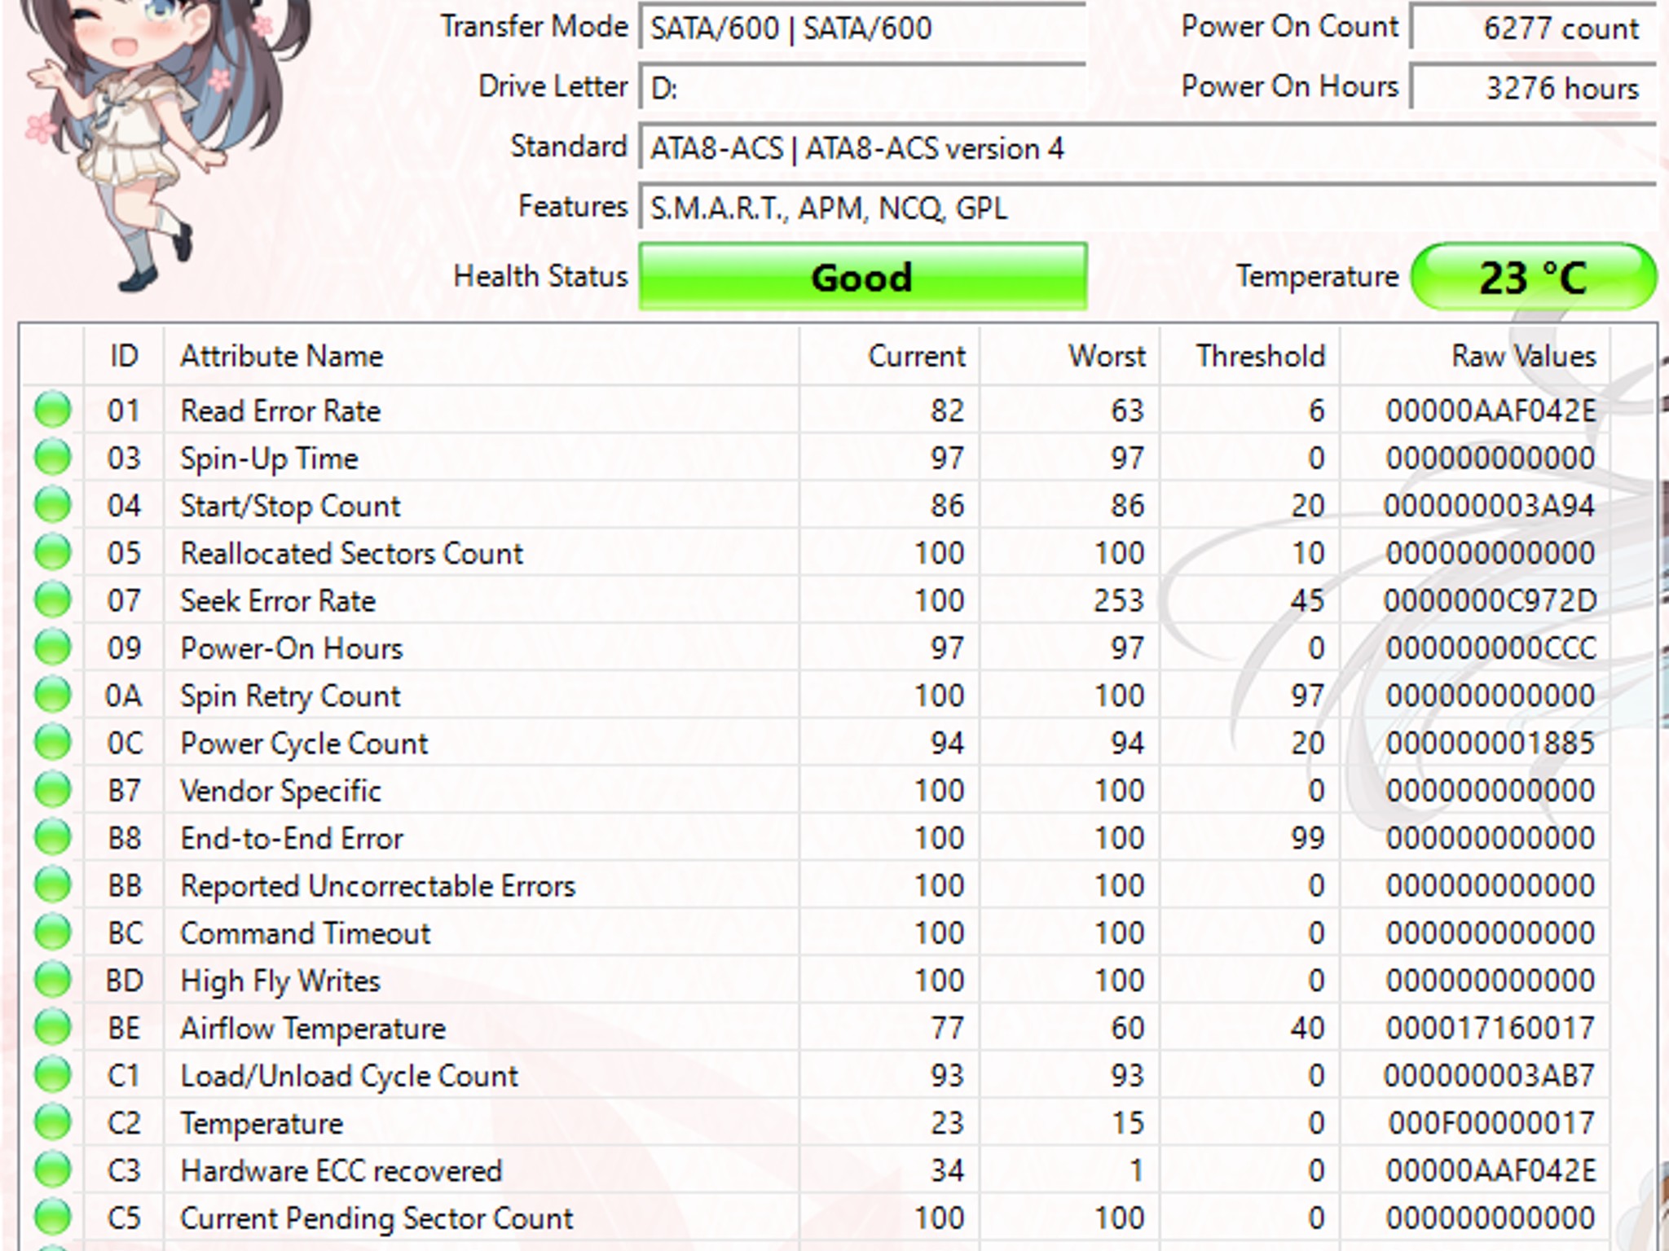Sort by the Attribute Name column header
1669x1251 pixels.
pos(482,356)
